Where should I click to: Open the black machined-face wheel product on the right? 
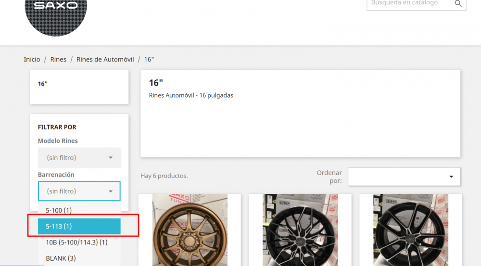(410, 230)
